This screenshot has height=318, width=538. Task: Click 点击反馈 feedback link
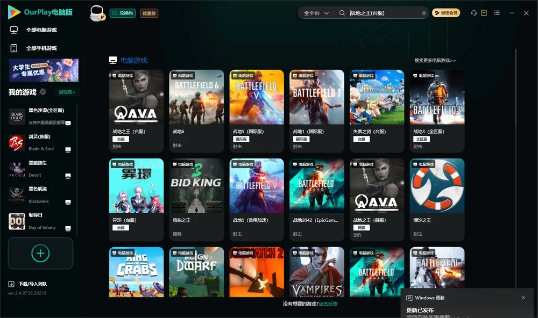[328, 304]
